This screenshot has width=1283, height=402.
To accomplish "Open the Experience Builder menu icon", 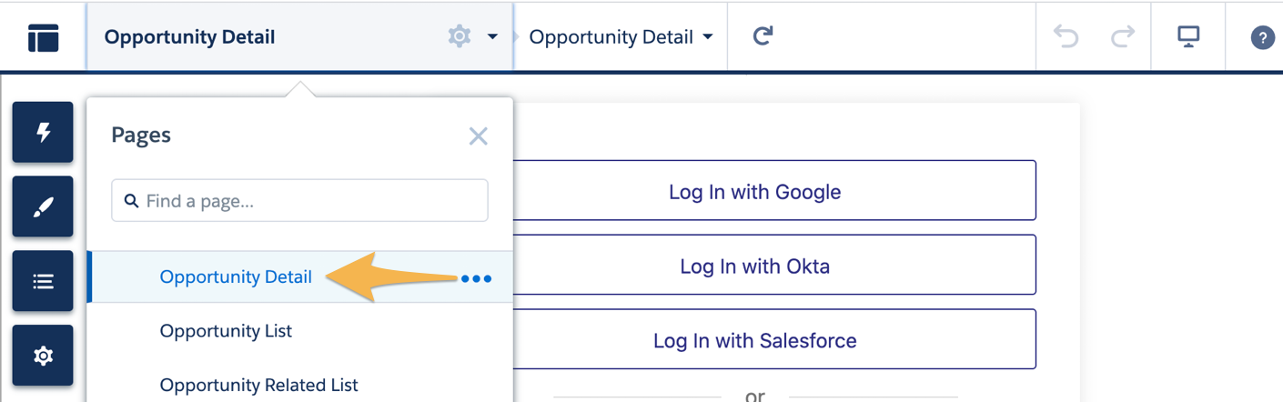I will click(43, 37).
